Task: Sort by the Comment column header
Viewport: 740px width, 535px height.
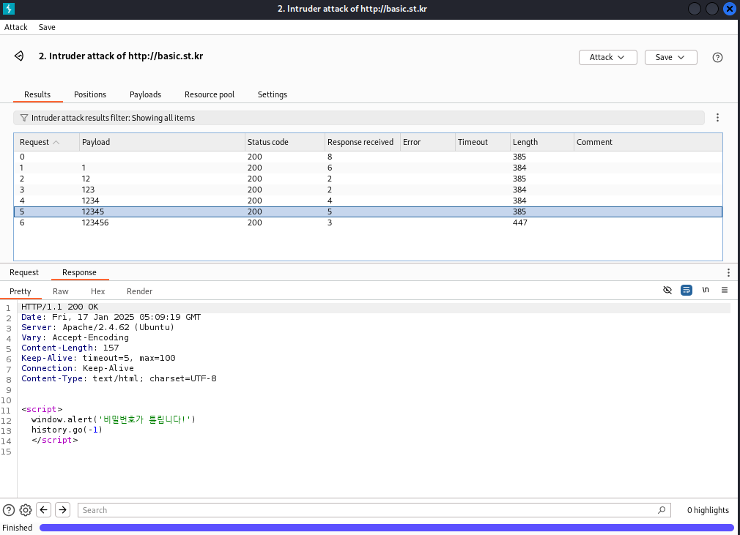Action: coord(648,143)
